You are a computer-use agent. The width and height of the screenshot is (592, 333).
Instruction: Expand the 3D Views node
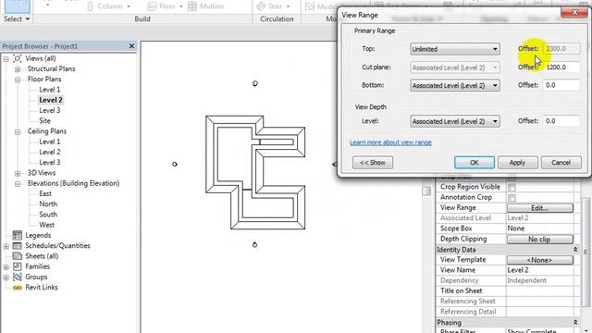18,173
